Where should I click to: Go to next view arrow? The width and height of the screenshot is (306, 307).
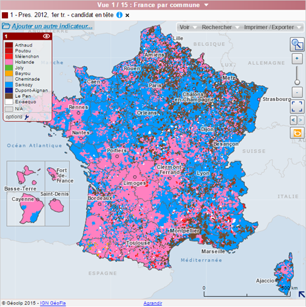pos(300,120)
